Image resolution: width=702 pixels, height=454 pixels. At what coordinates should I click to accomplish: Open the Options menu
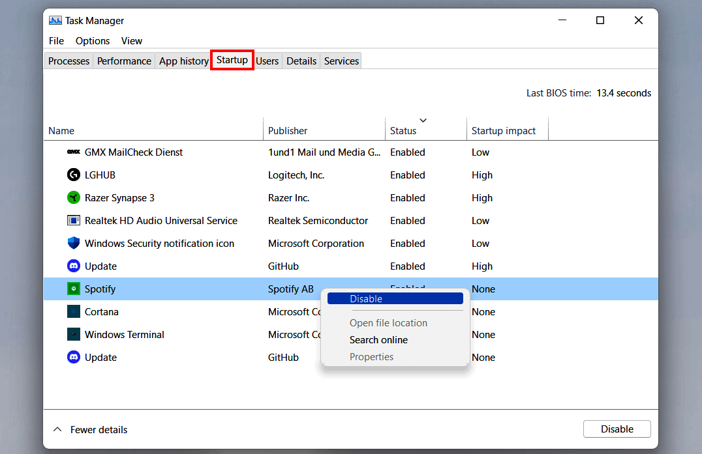pyautogui.click(x=92, y=40)
